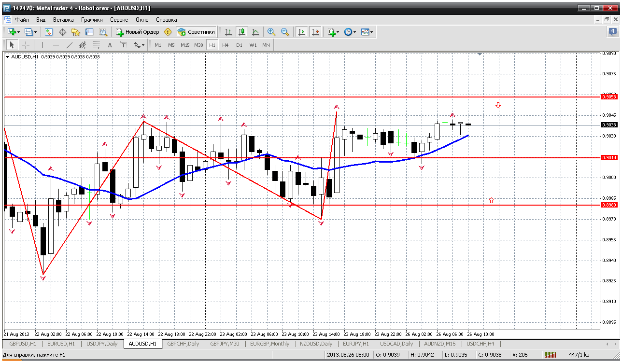The image size is (622, 361).
Task: Pick the trendline drawing tool
Action: click(x=69, y=45)
